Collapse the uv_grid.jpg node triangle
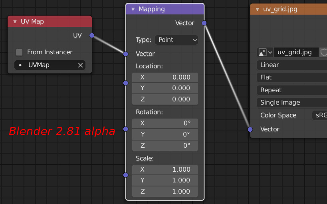 click(x=258, y=10)
